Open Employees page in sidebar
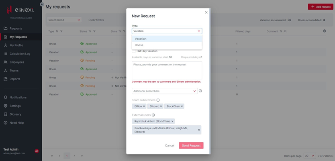The height and width of the screenshot is (161, 335). 17,62
